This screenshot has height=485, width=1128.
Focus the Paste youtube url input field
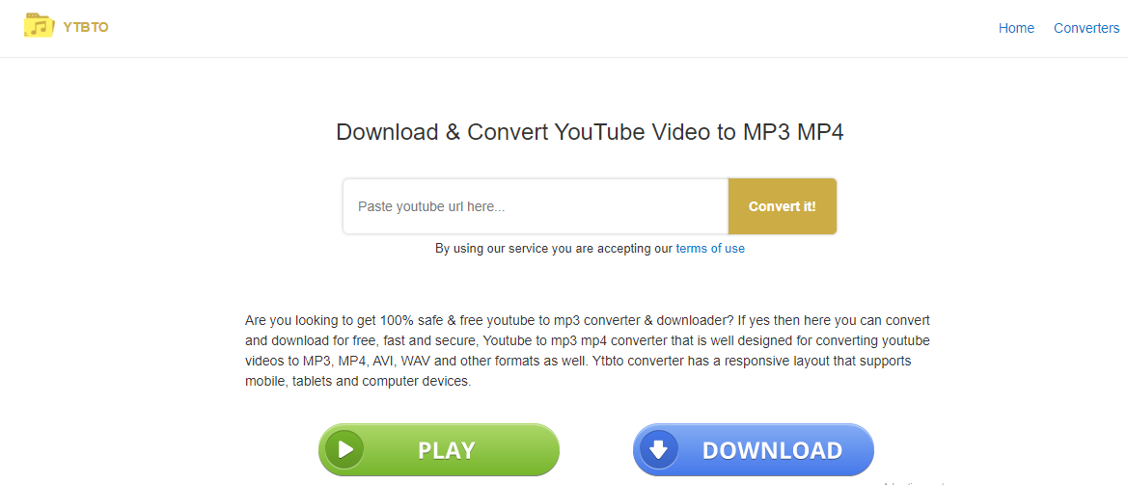coord(536,206)
